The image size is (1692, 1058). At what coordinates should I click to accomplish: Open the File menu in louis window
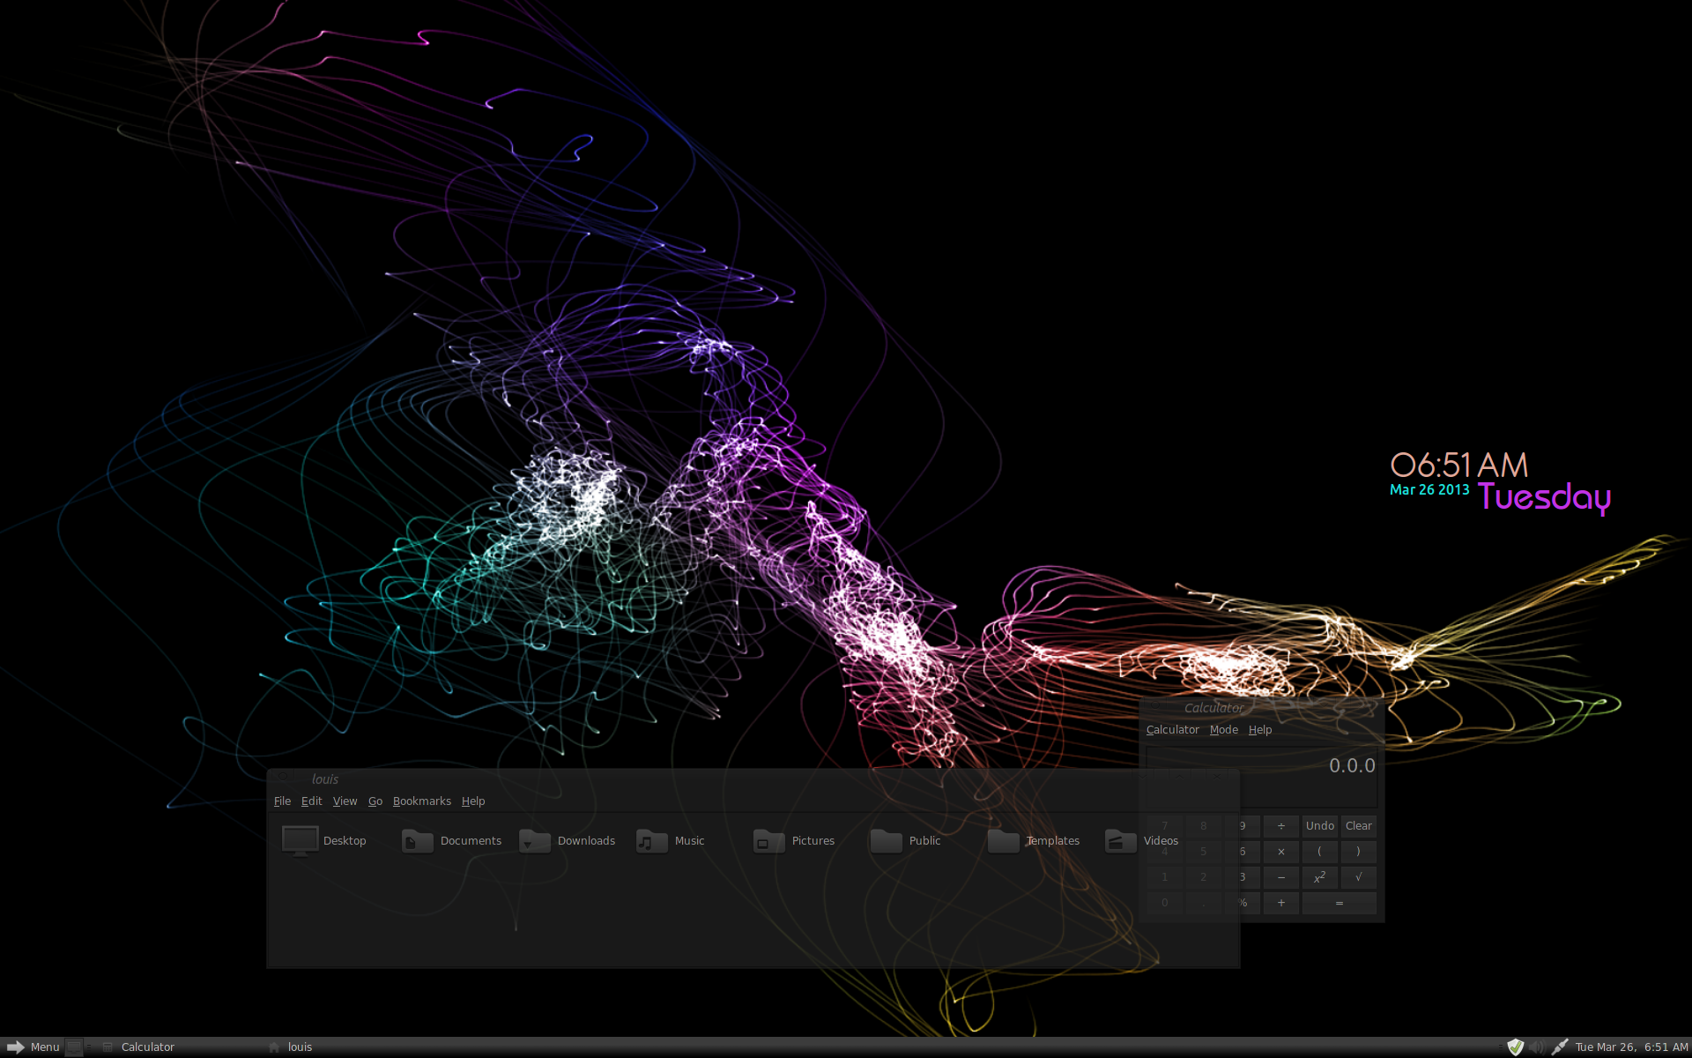click(282, 801)
